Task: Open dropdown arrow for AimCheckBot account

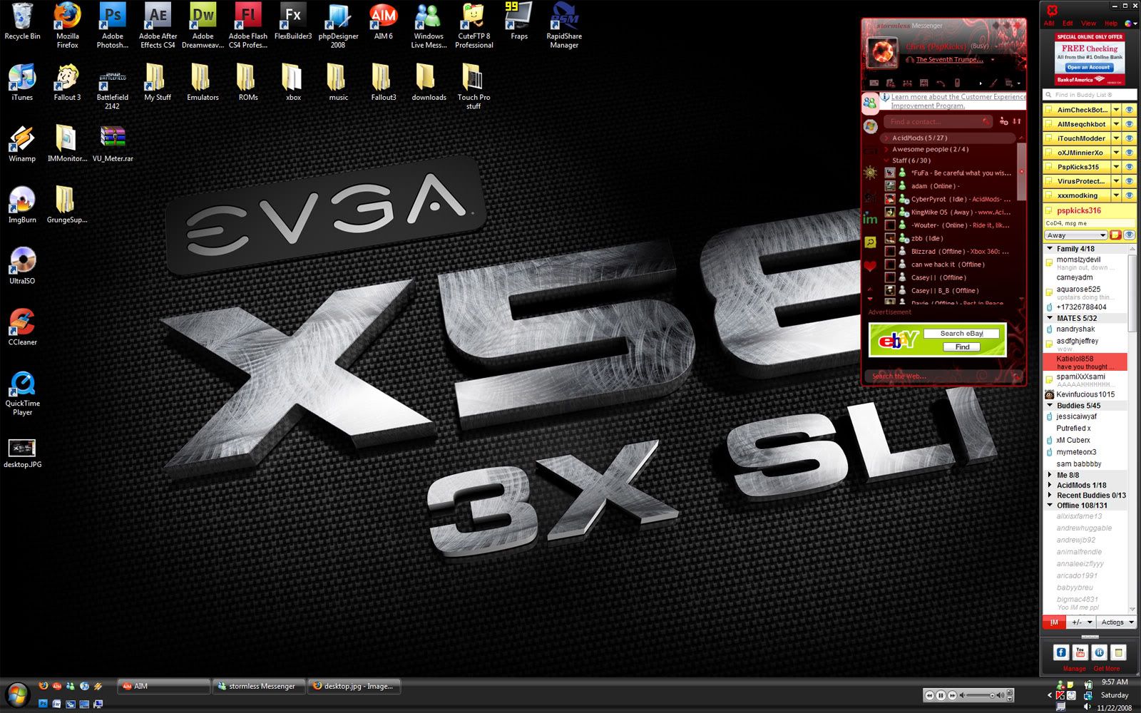Action: [x=1116, y=110]
